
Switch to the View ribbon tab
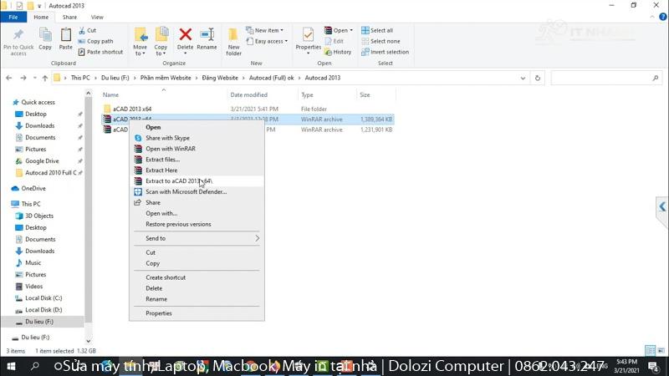(x=97, y=17)
